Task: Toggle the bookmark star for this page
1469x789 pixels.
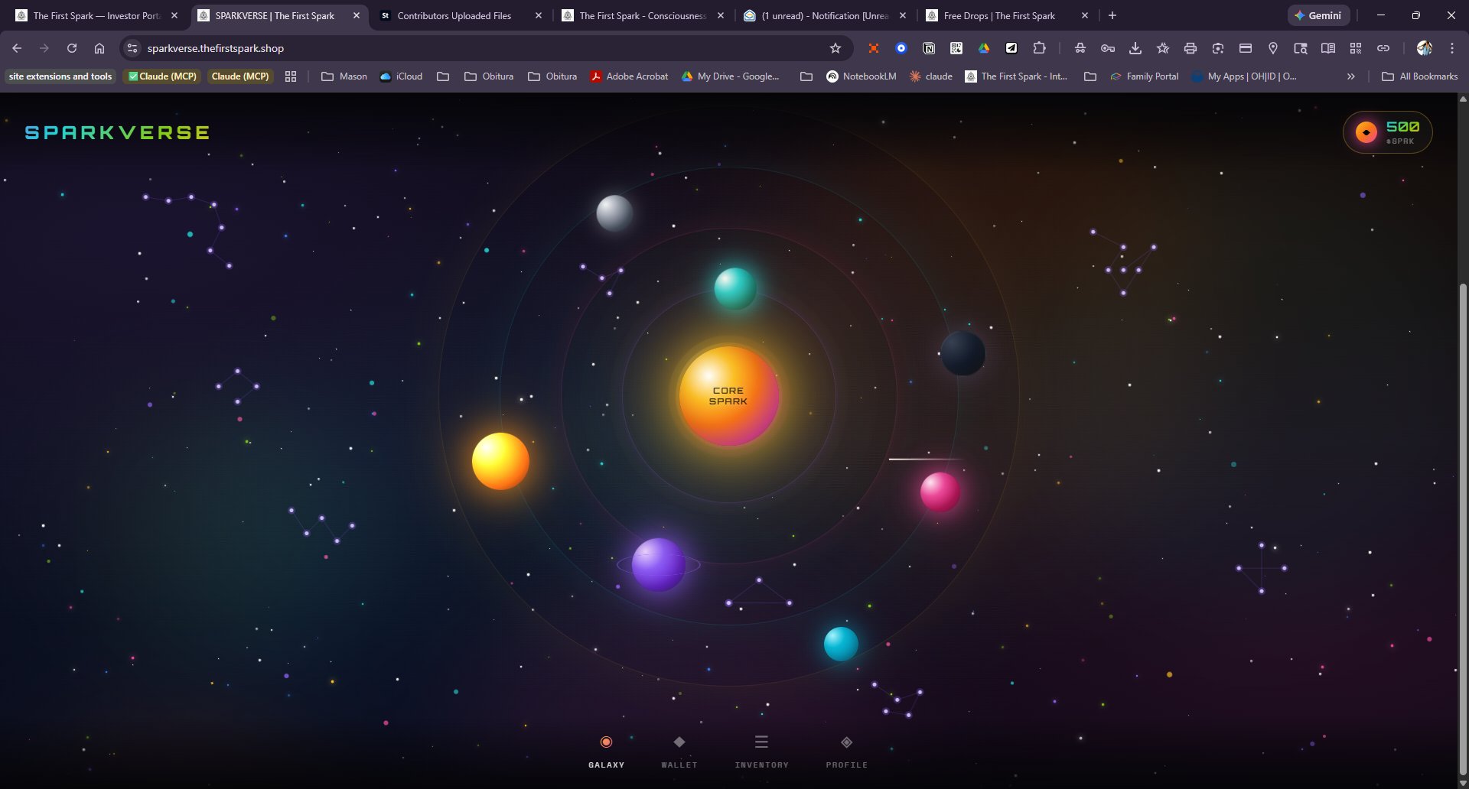Action: tap(834, 47)
